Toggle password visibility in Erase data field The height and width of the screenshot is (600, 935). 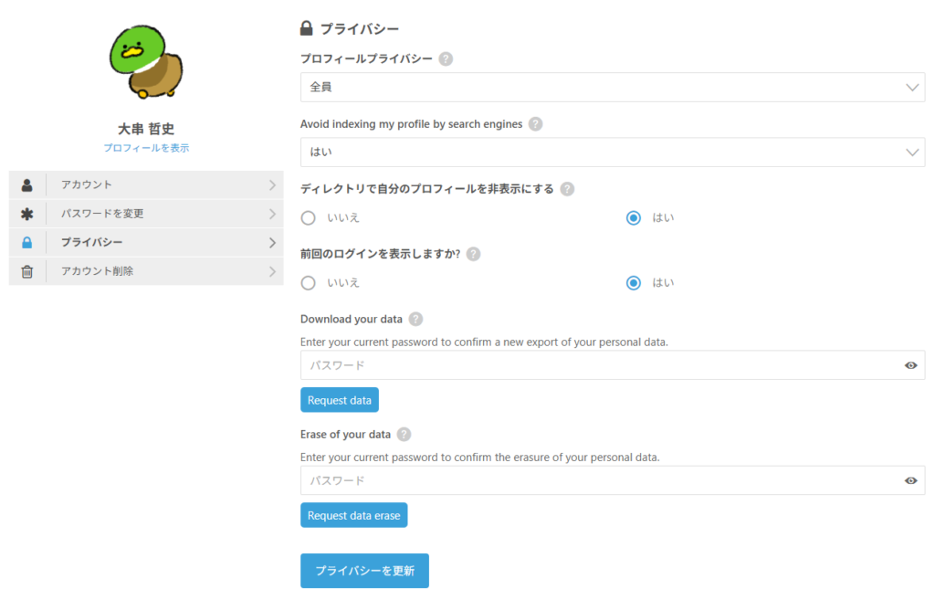910,480
